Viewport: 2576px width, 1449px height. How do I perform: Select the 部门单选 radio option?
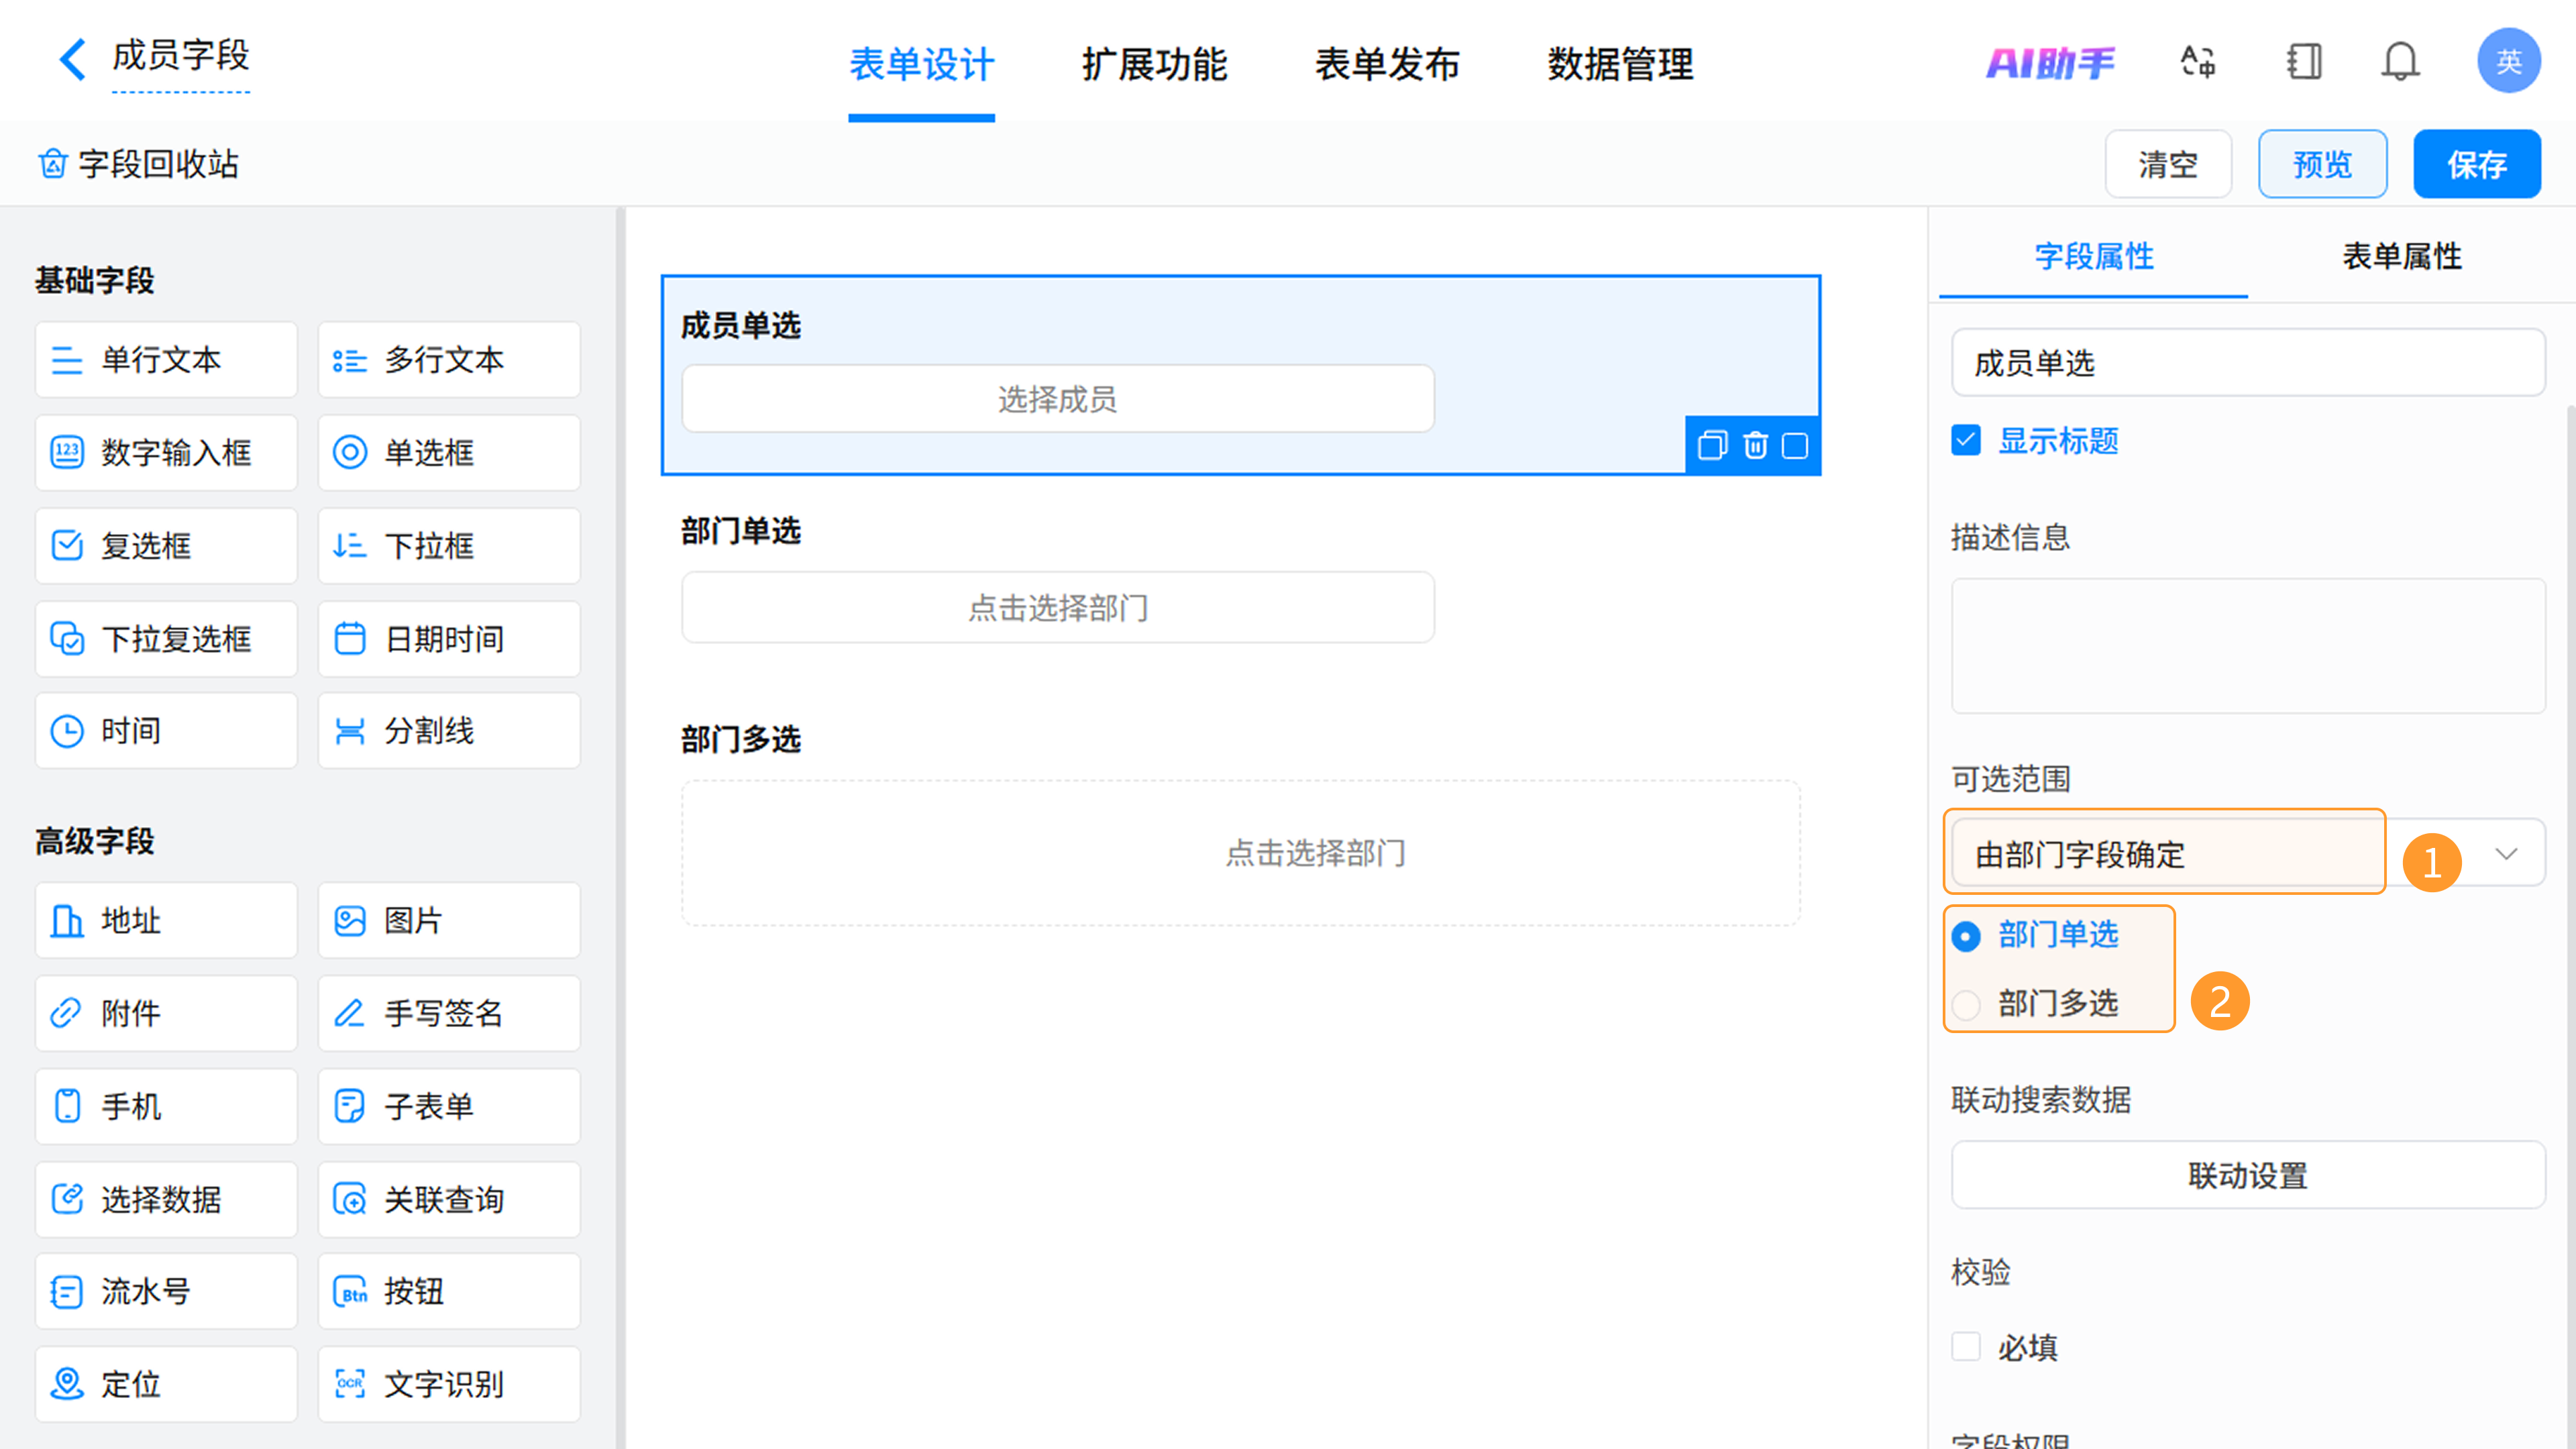coord(1966,936)
